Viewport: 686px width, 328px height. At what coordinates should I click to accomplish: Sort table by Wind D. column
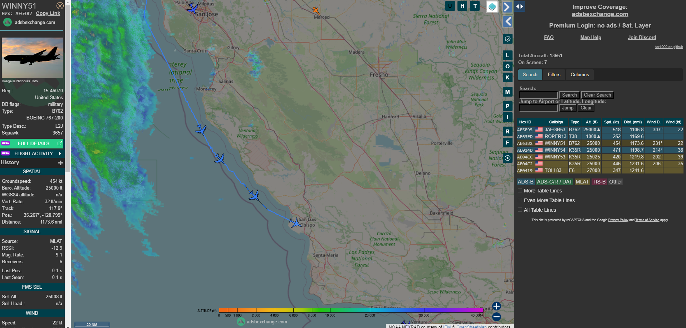point(653,122)
